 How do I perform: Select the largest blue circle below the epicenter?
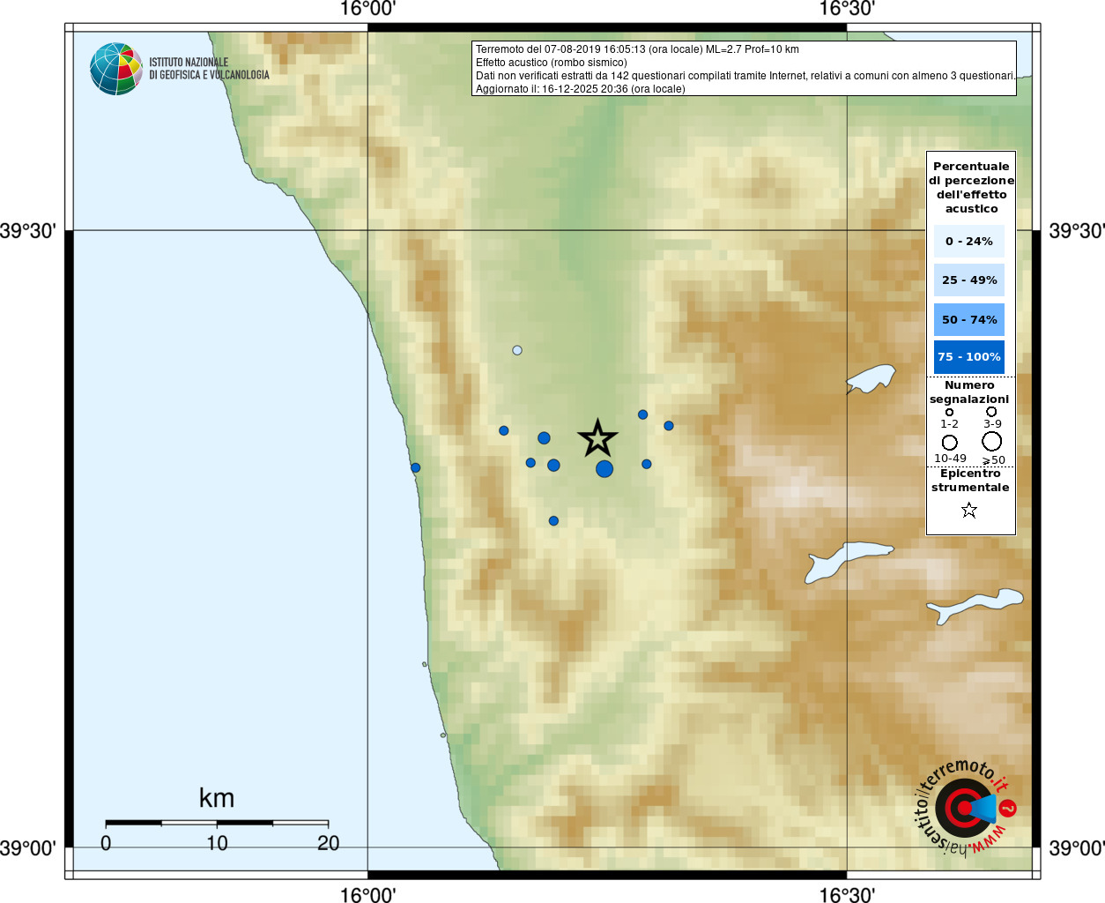(x=604, y=469)
